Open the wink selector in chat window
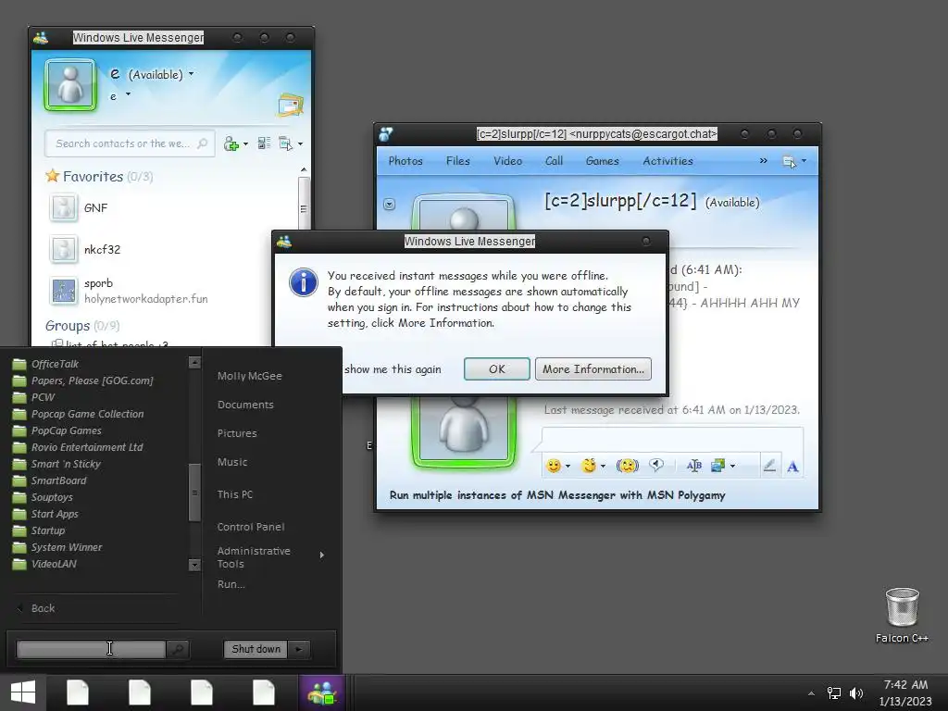This screenshot has height=711, width=948. click(x=588, y=466)
